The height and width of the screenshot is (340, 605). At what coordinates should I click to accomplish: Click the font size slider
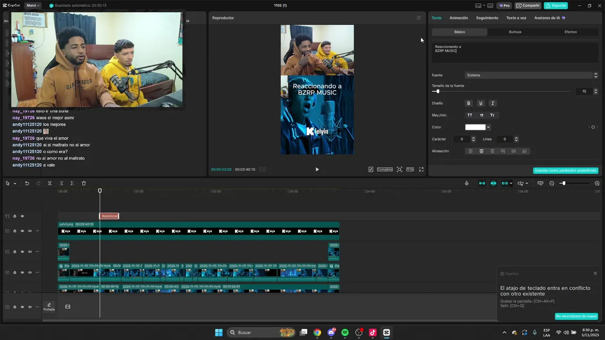501,91
